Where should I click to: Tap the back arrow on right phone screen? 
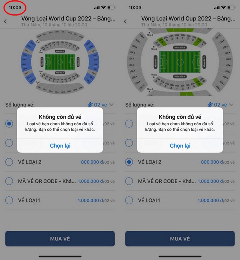(125, 21)
